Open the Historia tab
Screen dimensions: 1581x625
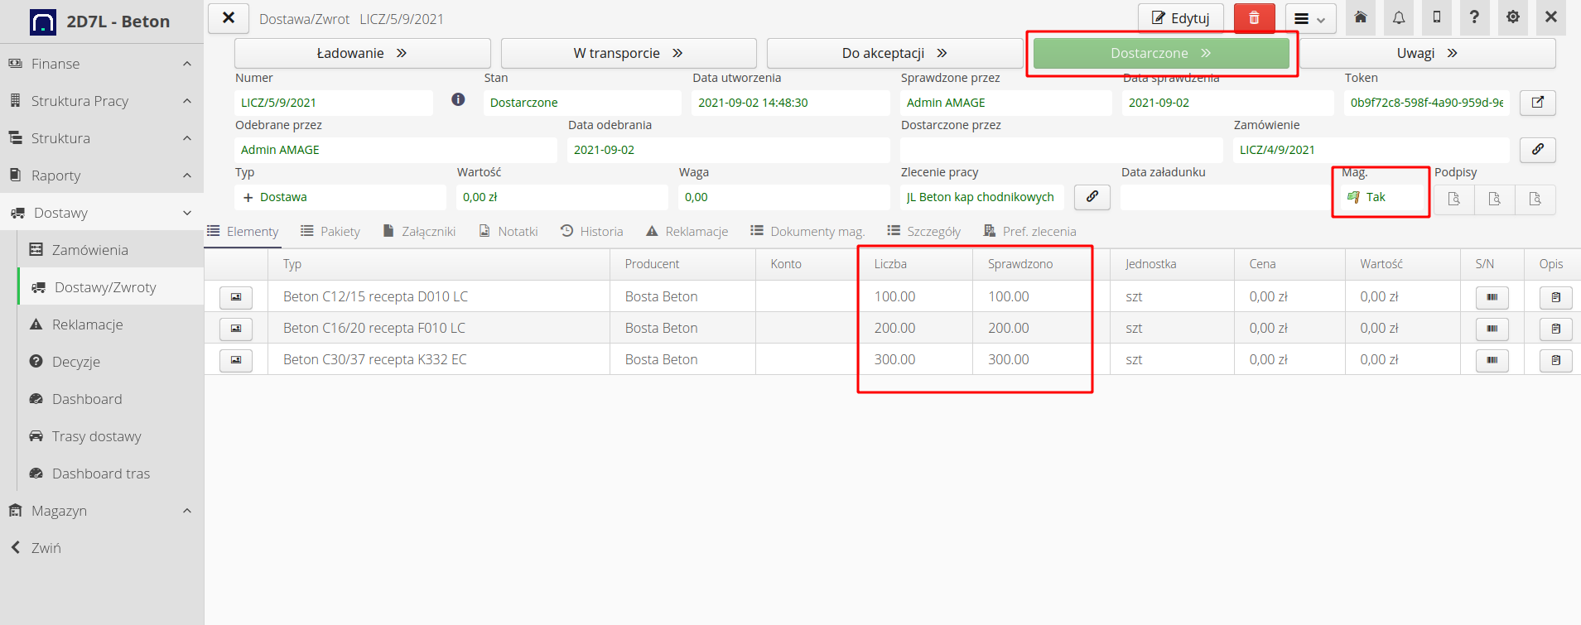(x=591, y=232)
